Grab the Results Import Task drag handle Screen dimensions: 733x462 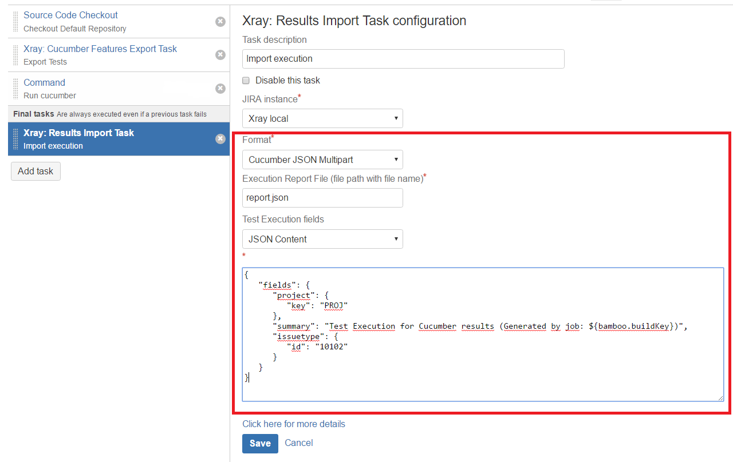[15, 139]
